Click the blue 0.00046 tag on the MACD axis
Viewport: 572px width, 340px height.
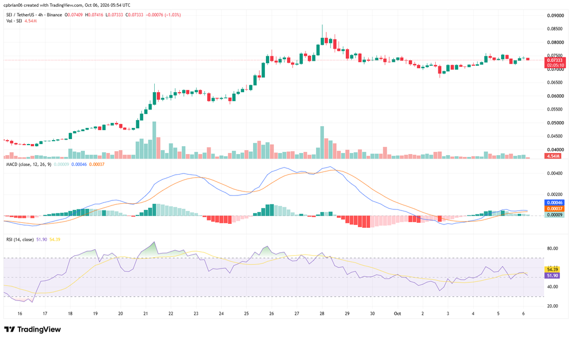point(554,203)
